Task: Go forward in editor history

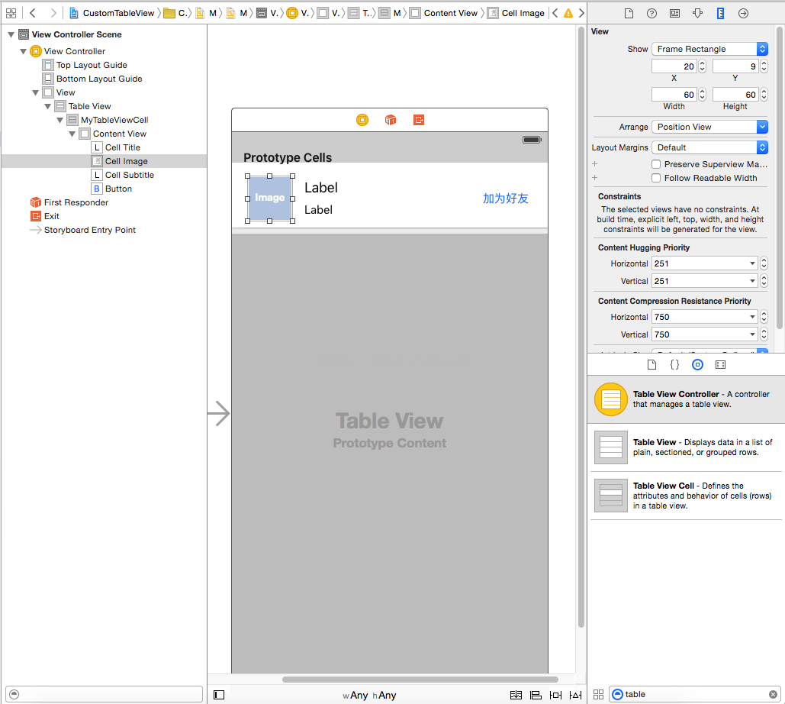Action: [x=53, y=13]
